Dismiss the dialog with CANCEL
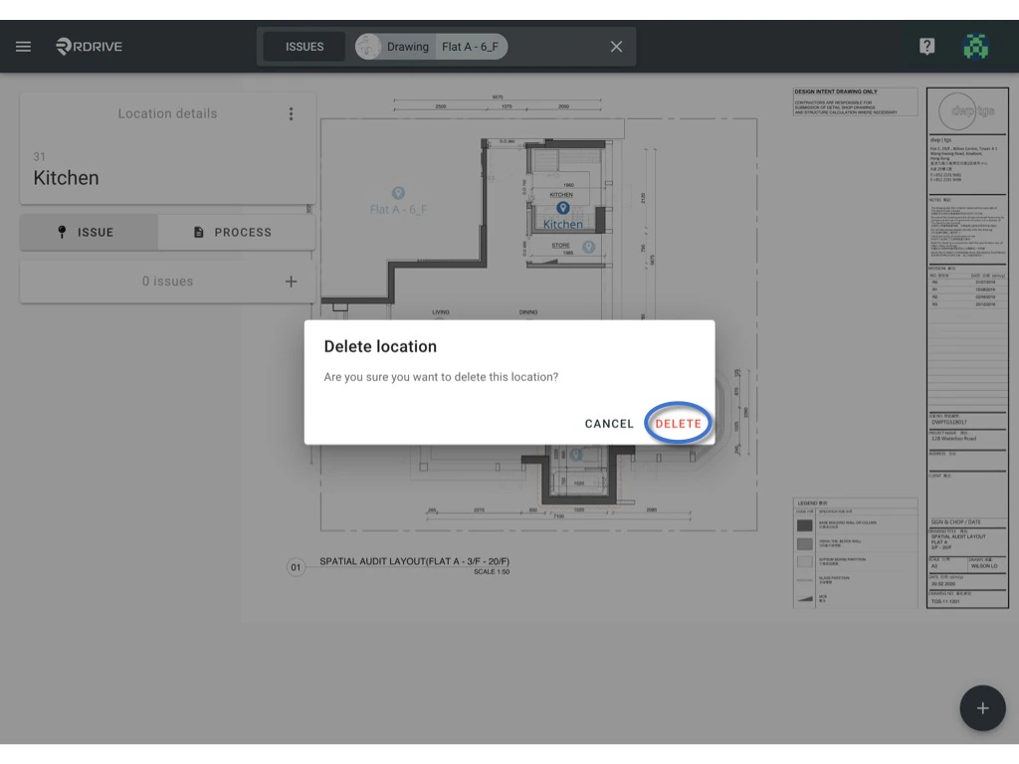 pos(608,423)
